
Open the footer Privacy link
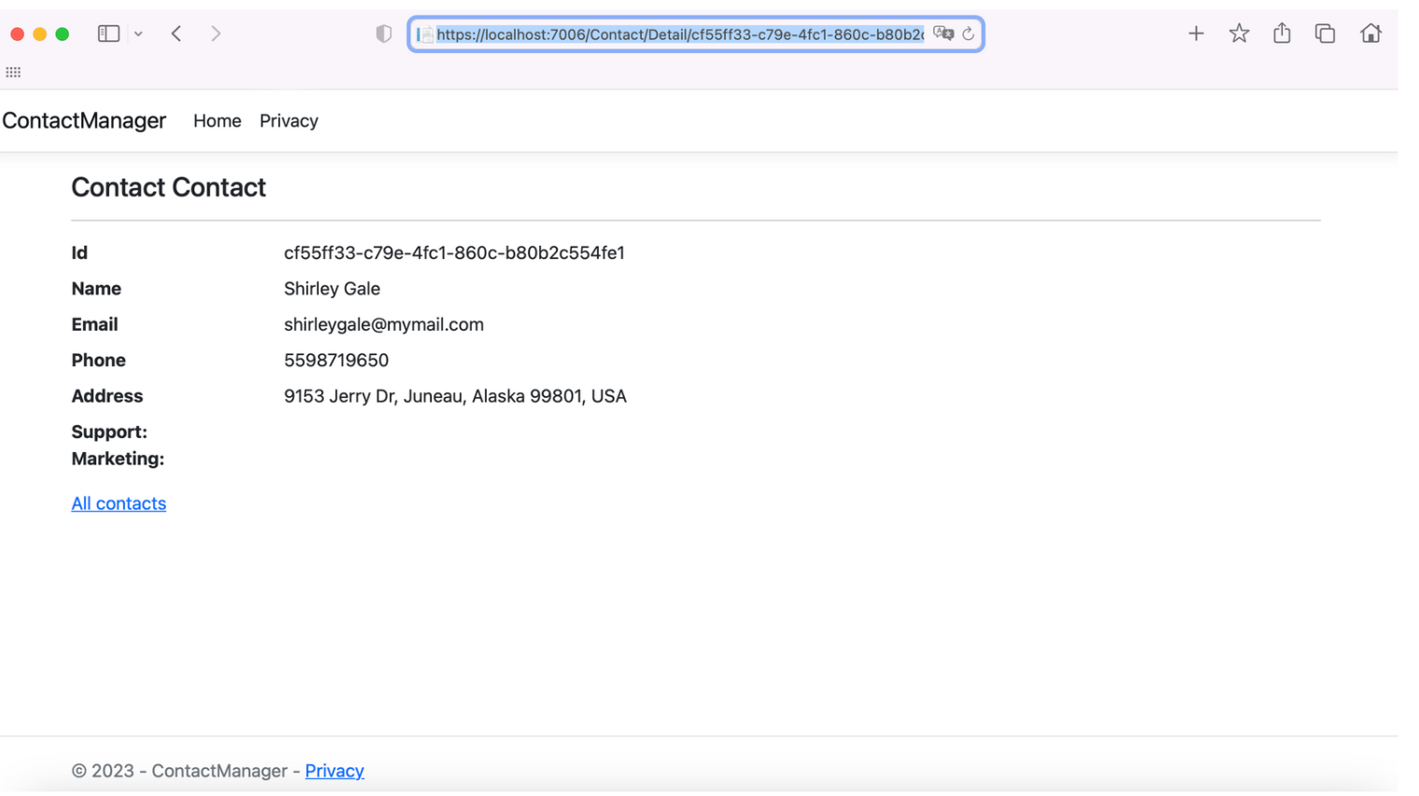click(334, 771)
